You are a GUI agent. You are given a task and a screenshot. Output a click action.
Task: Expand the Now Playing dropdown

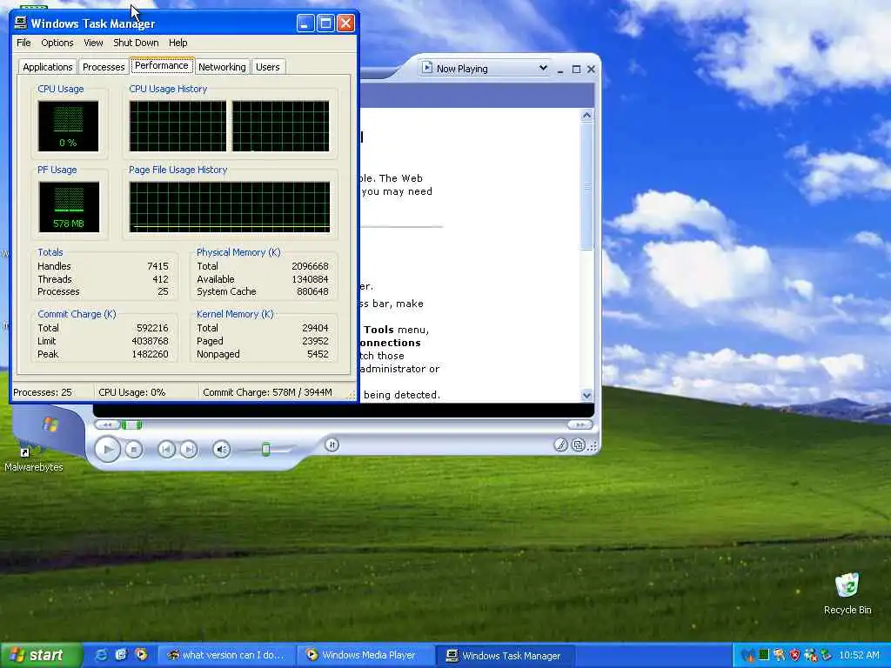point(543,68)
